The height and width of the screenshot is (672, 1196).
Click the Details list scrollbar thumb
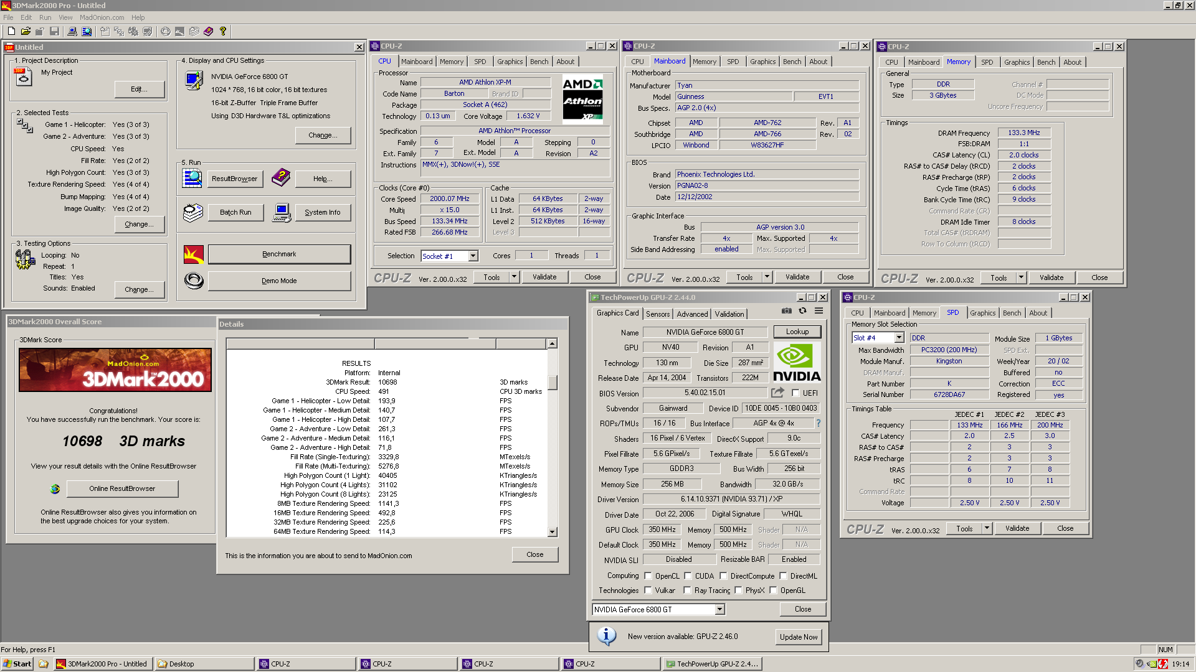(x=553, y=382)
